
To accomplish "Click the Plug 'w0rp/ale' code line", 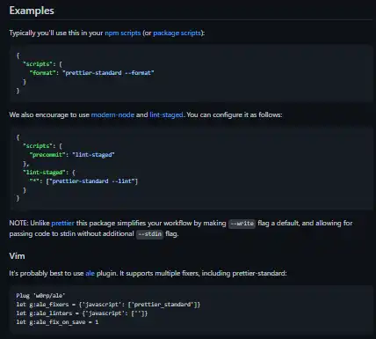I will pos(40,296).
